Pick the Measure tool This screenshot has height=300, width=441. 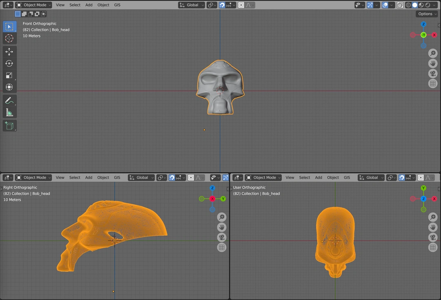(x=9, y=112)
